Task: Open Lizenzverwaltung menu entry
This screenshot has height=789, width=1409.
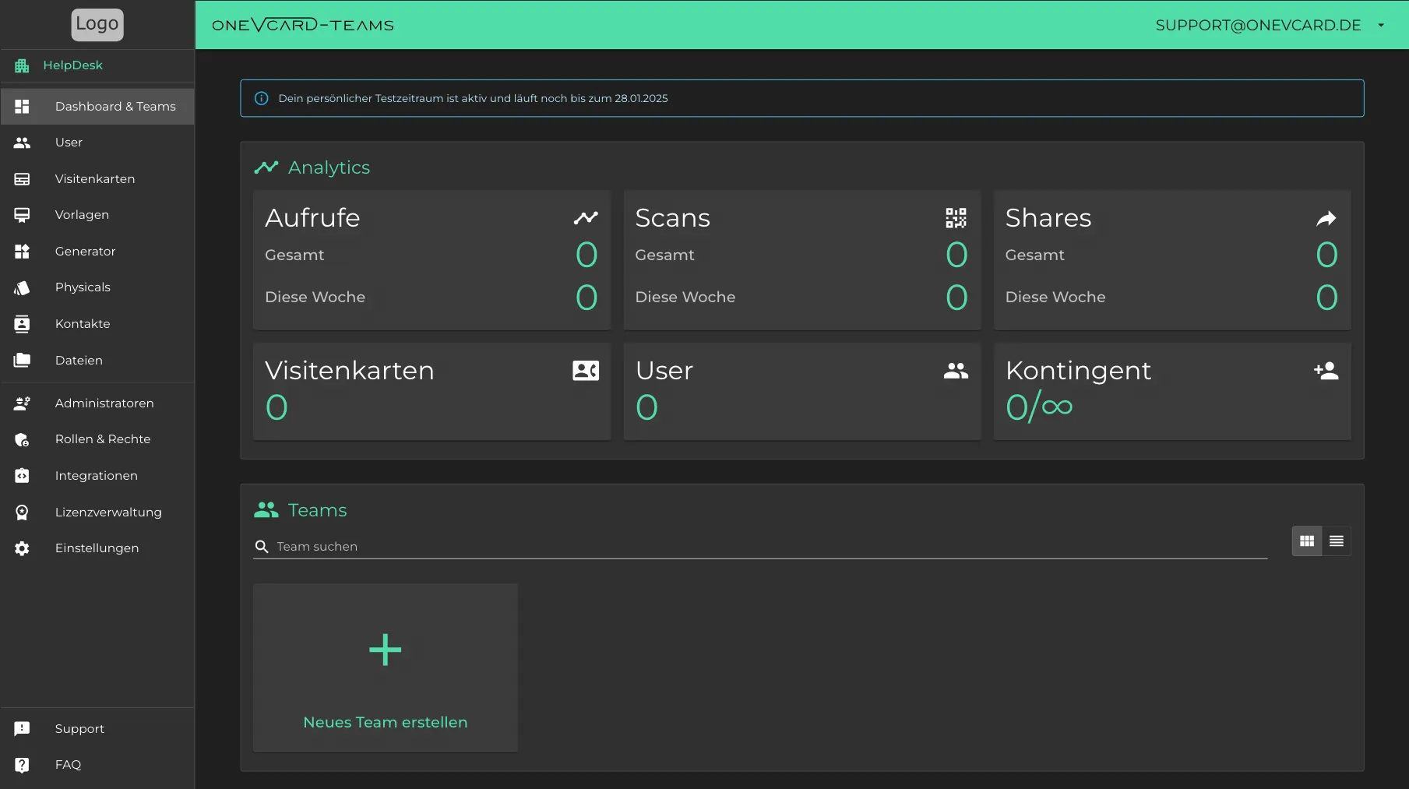Action: tap(97, 512)
